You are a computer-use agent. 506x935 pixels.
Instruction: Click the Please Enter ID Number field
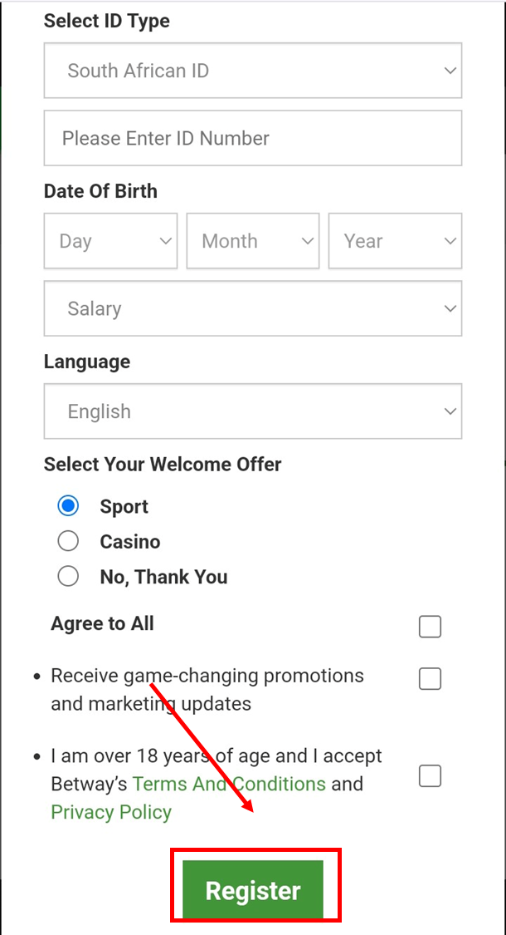pyautogui.click(x=252, y=138)
